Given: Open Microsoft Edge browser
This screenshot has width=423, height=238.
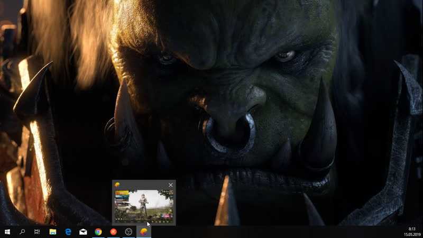Looking at the screenshot, I should tap(68, 232).
